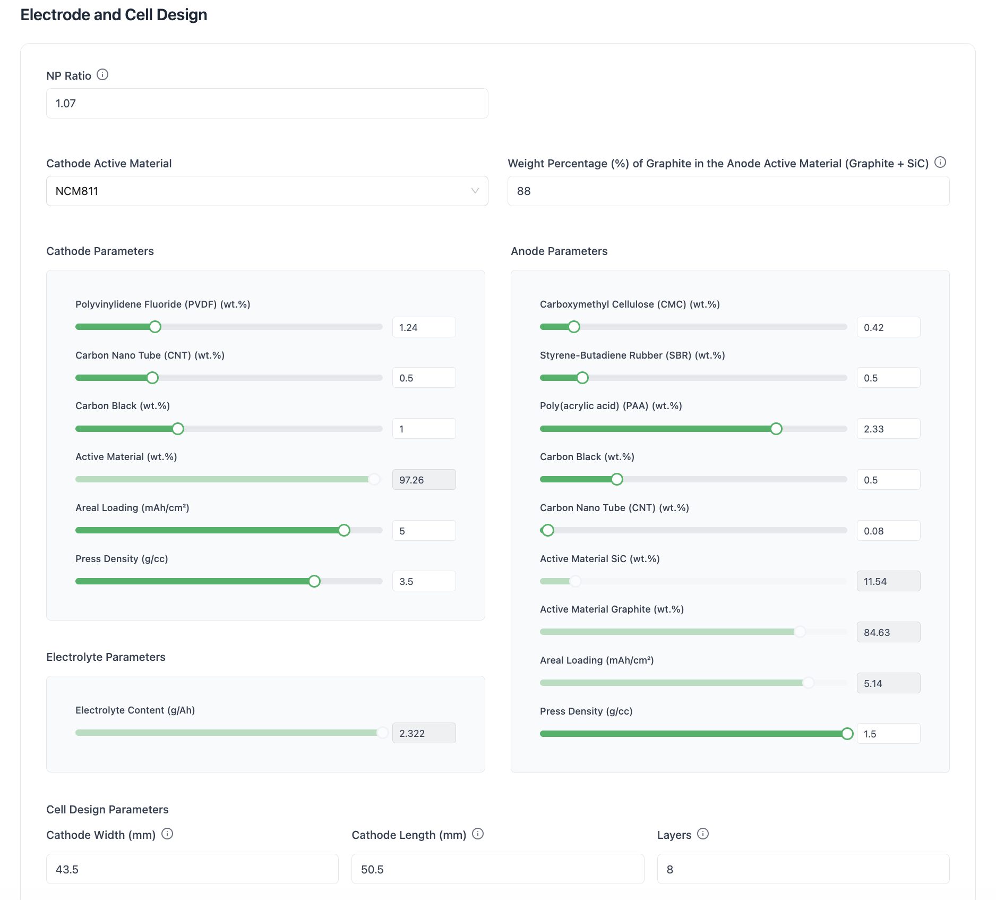Click the cathode PVDF slider handle

(x=155, y=327)
